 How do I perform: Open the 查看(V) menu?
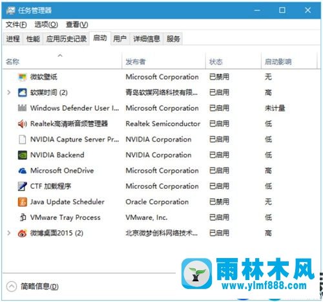tap(77, 25)
